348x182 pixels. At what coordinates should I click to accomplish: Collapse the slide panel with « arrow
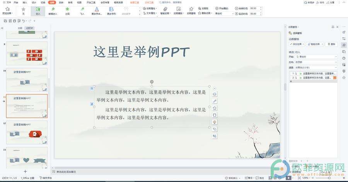tap(2, 28)
